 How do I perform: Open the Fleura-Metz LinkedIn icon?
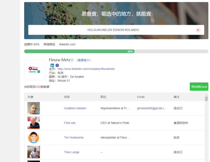pyautogui.click(x=52, y=65)
